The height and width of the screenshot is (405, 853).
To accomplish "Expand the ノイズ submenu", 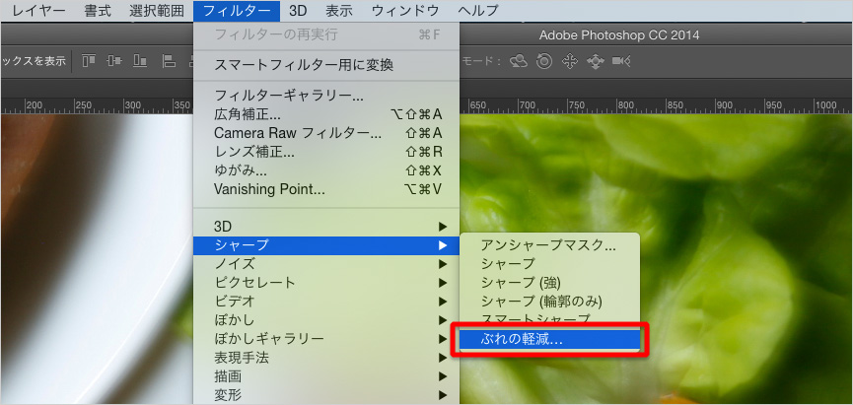I will (326, 264).
